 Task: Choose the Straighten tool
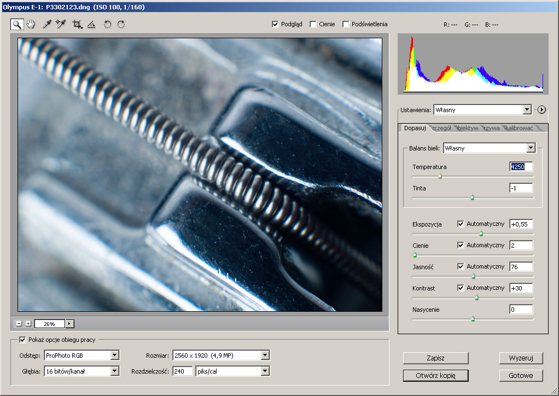pyautogui.click(x=91, y=24)
